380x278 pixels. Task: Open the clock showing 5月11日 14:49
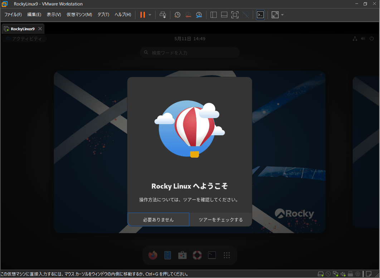190,39
